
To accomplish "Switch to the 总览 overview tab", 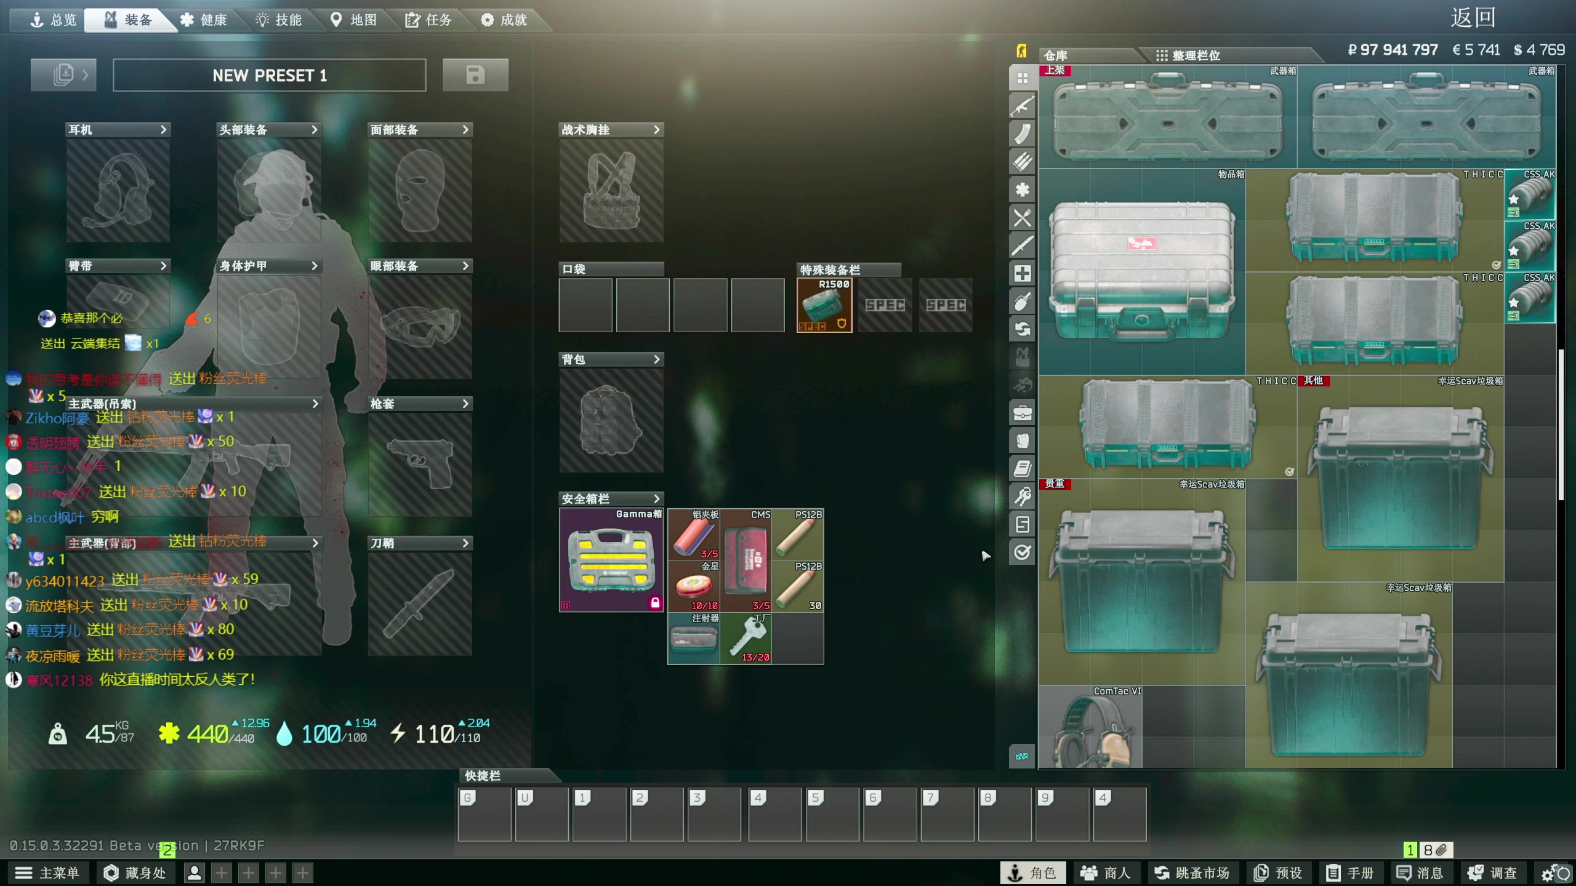I will 53,20.
